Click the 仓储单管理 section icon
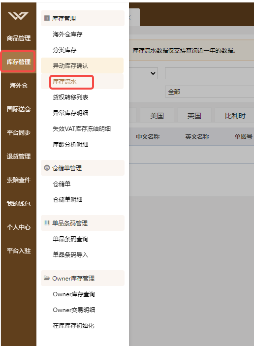 tap(47, 168)
